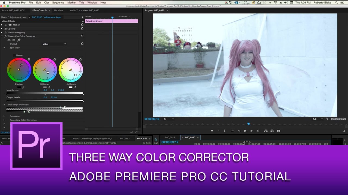Image resolution: width=348 pixels, height=195 pixels.
Task: Click the wrench settings icon in Program monitor
Action: click(x=327, y=119)
